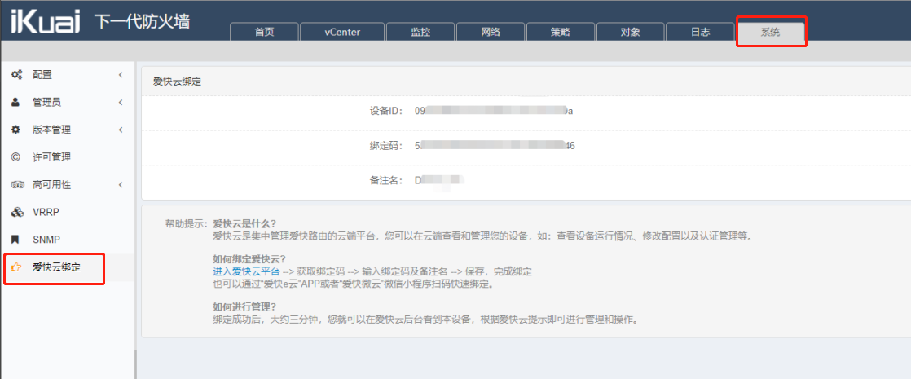Click the bookmark icon beside SNMP

[15, 240]
